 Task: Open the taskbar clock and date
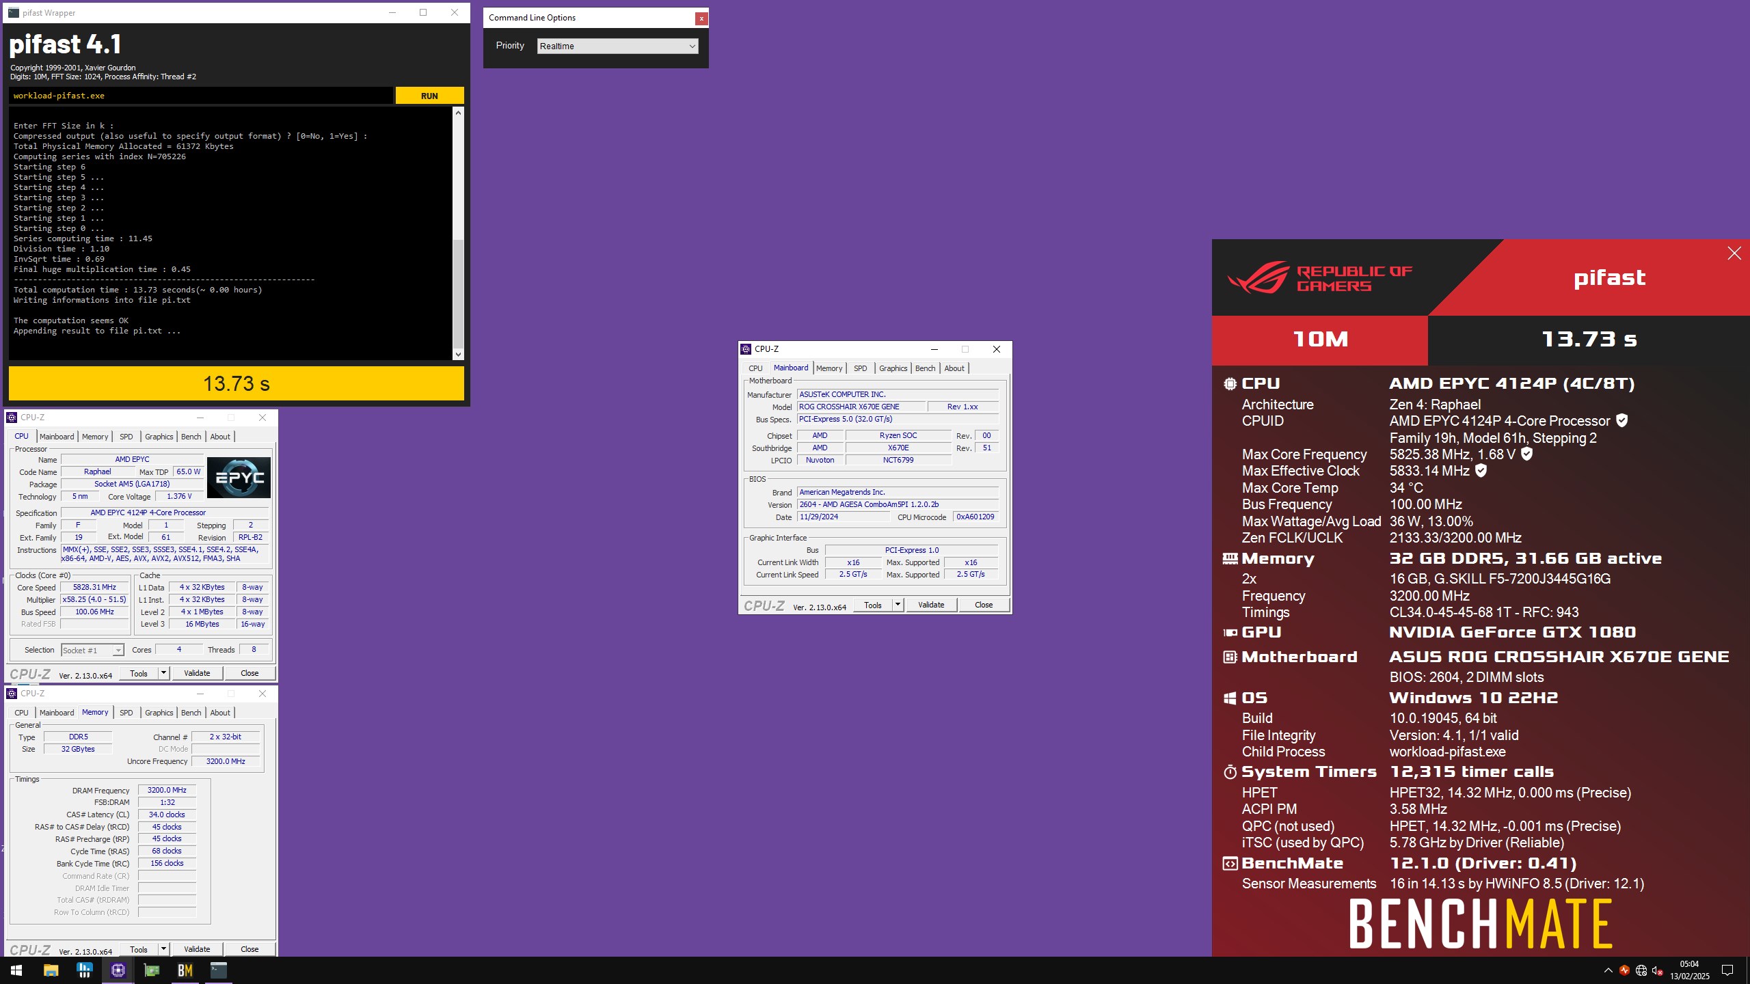(1689, 970)
